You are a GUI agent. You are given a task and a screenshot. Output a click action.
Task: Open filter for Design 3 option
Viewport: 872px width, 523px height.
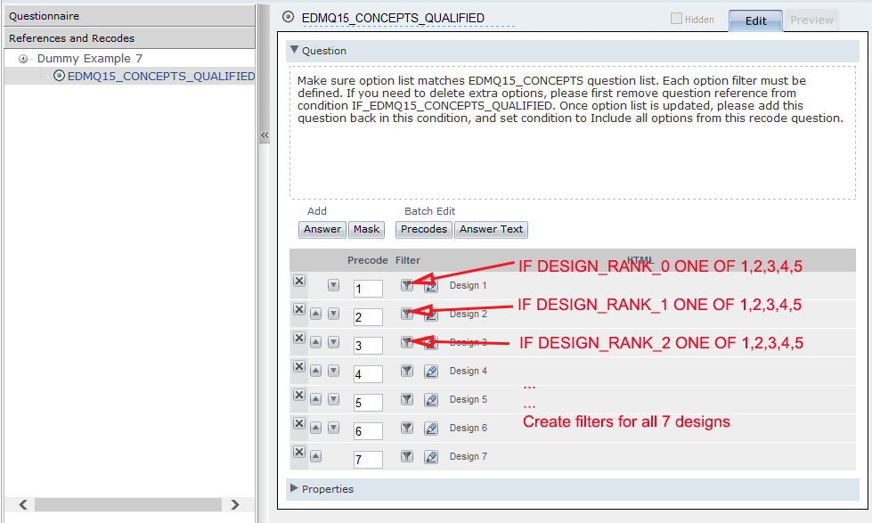tap(407, 342)
